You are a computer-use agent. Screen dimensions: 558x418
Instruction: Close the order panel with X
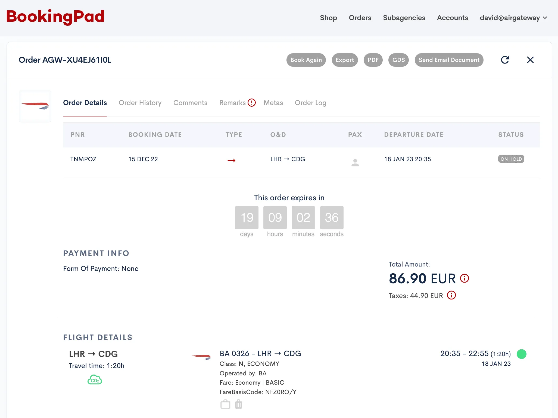tap(530, 60)
